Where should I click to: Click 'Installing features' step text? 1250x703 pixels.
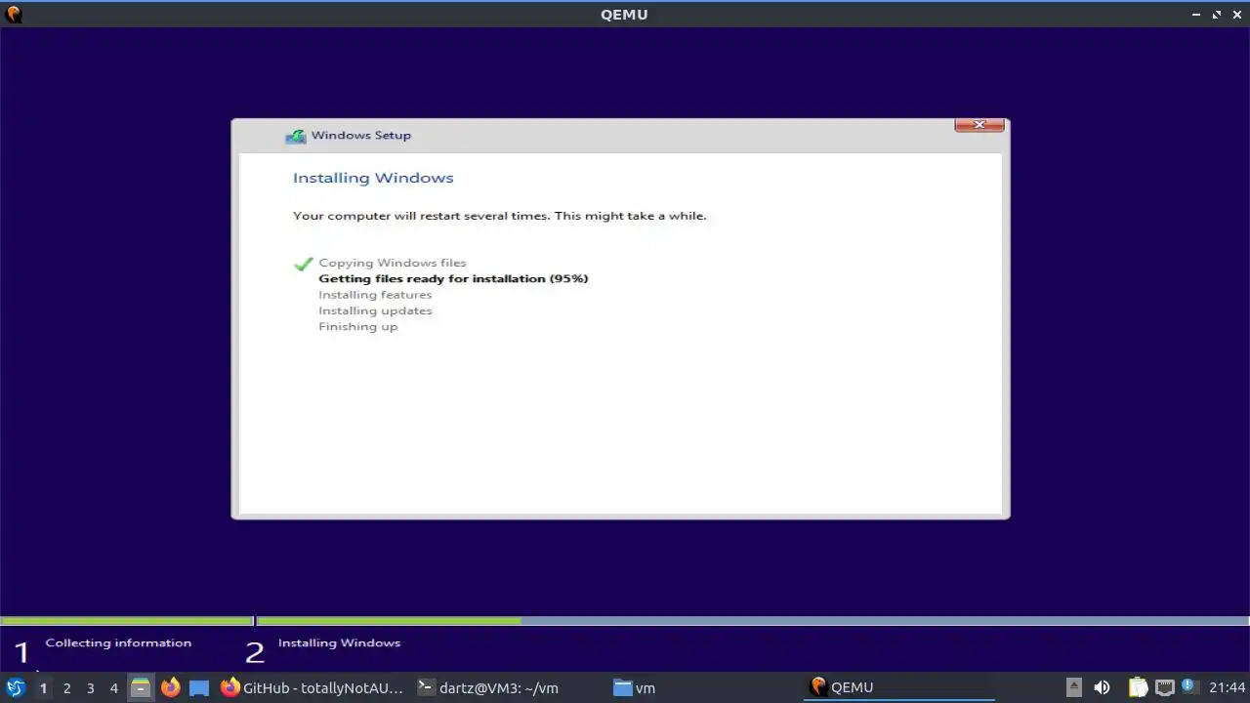[375, 295]
